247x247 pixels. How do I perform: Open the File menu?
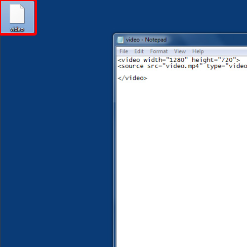[x=123, y=51]
